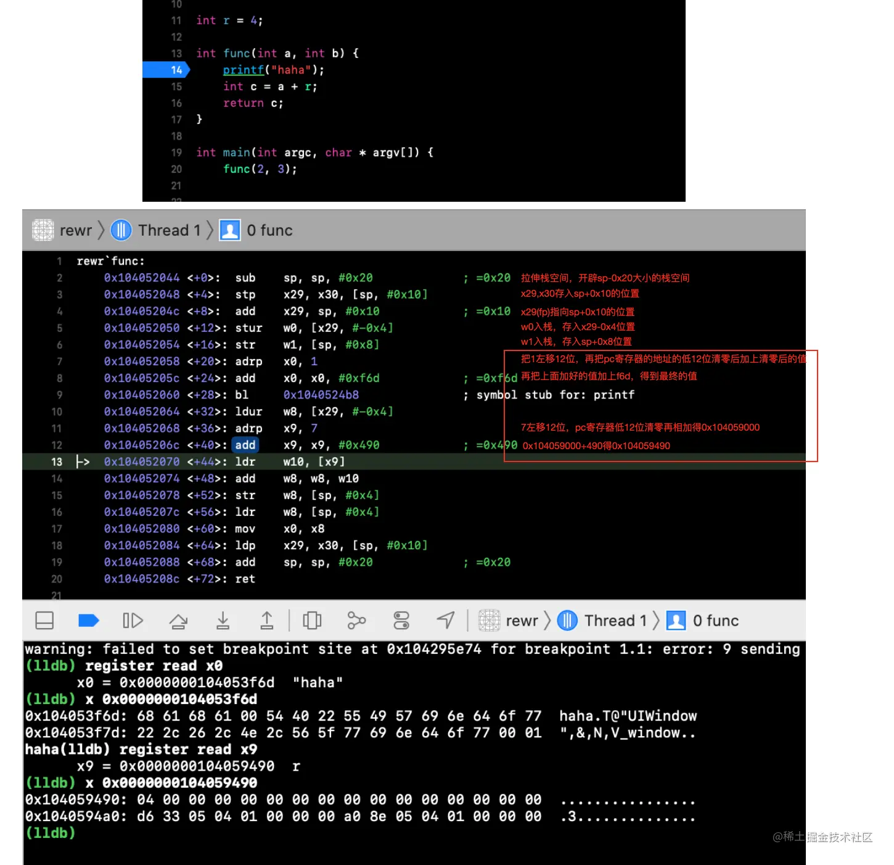Open Debug Memory Graph icon
The width and height of the screenshot is (894, 865).
tap(356, 621)
